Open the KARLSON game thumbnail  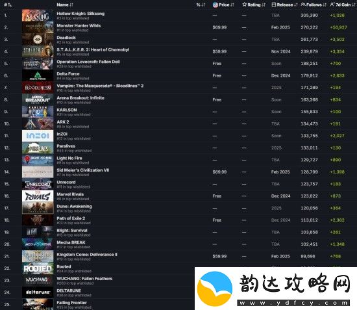point(38,112)
